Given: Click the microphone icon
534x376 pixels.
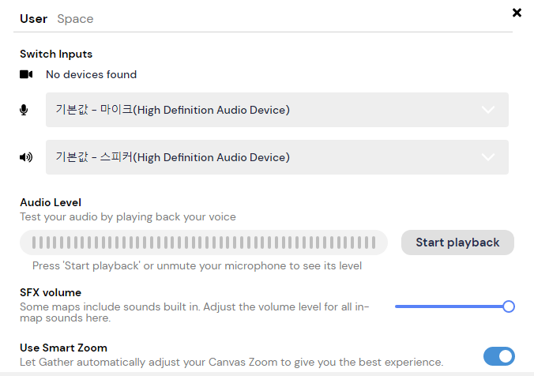Looking at the screenshot, I should (24, 110).
